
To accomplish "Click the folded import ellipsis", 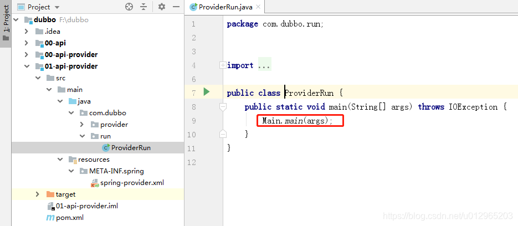I will click(x=264, y=65).
